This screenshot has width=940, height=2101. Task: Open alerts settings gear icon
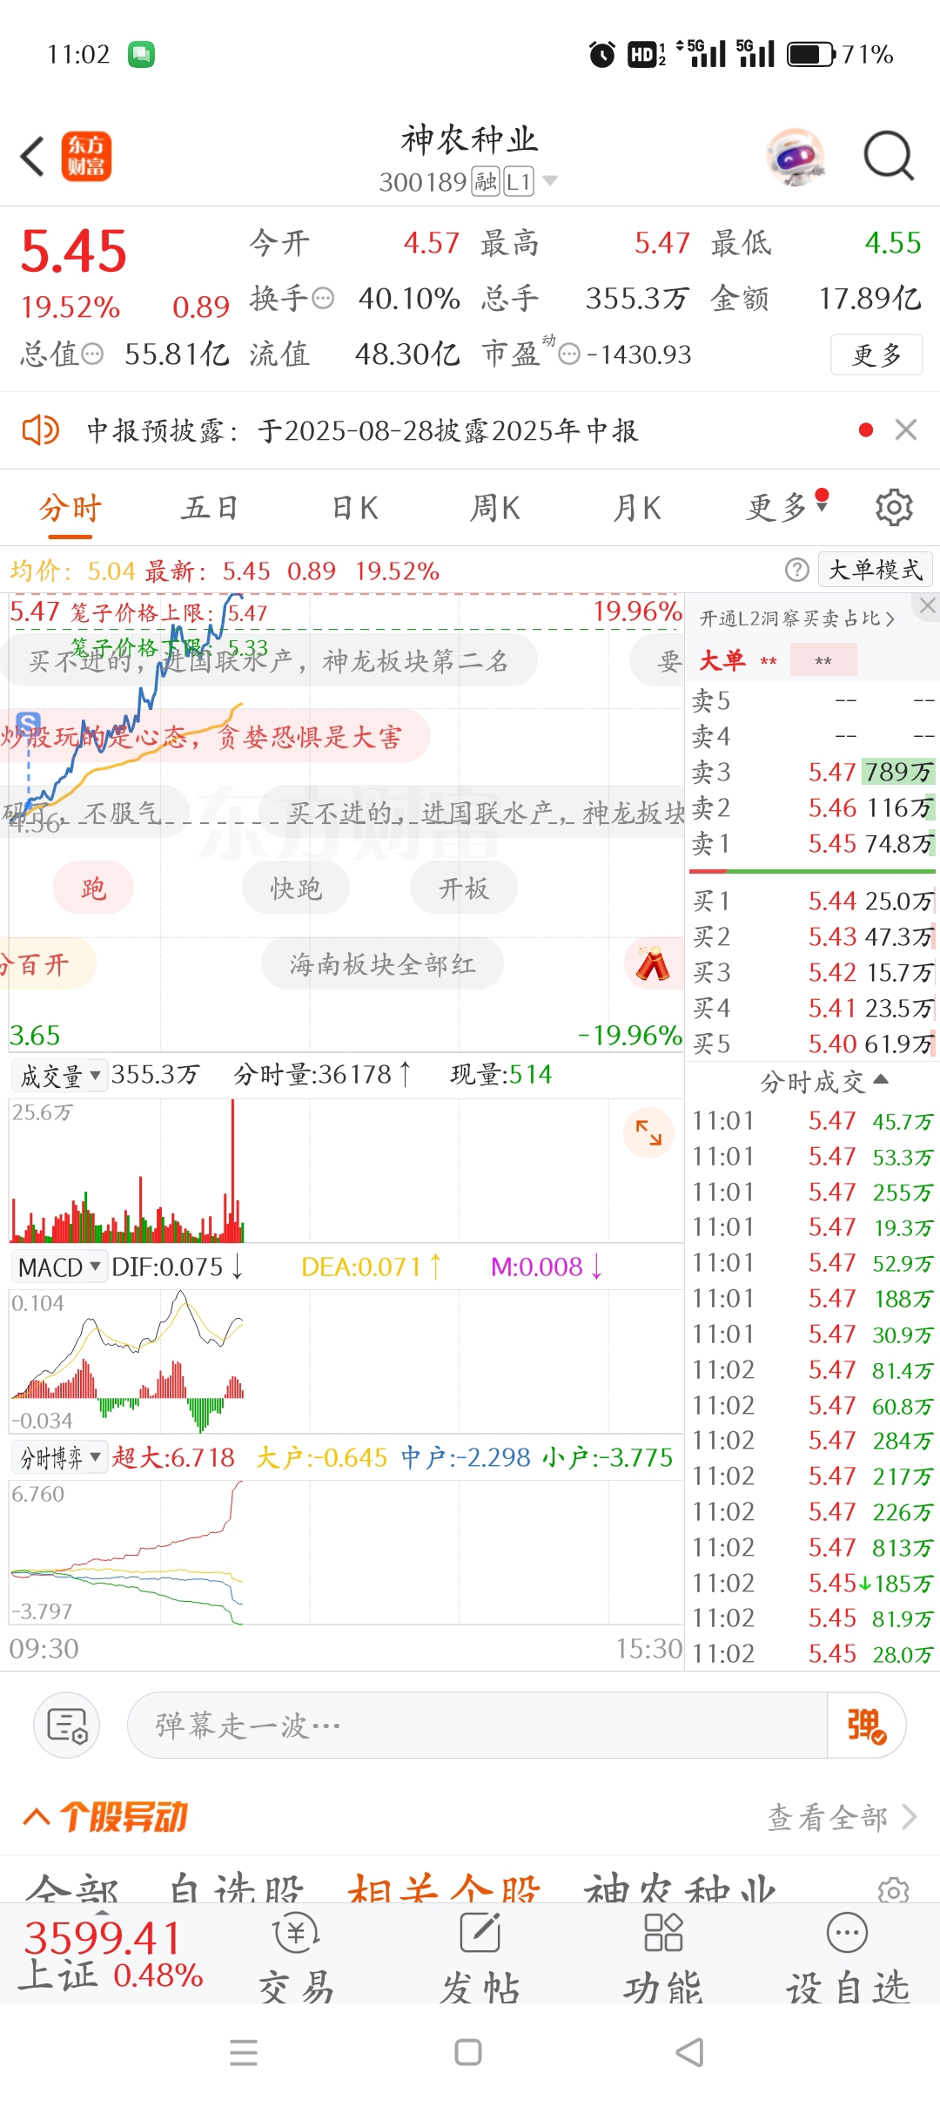point(894,1889)
